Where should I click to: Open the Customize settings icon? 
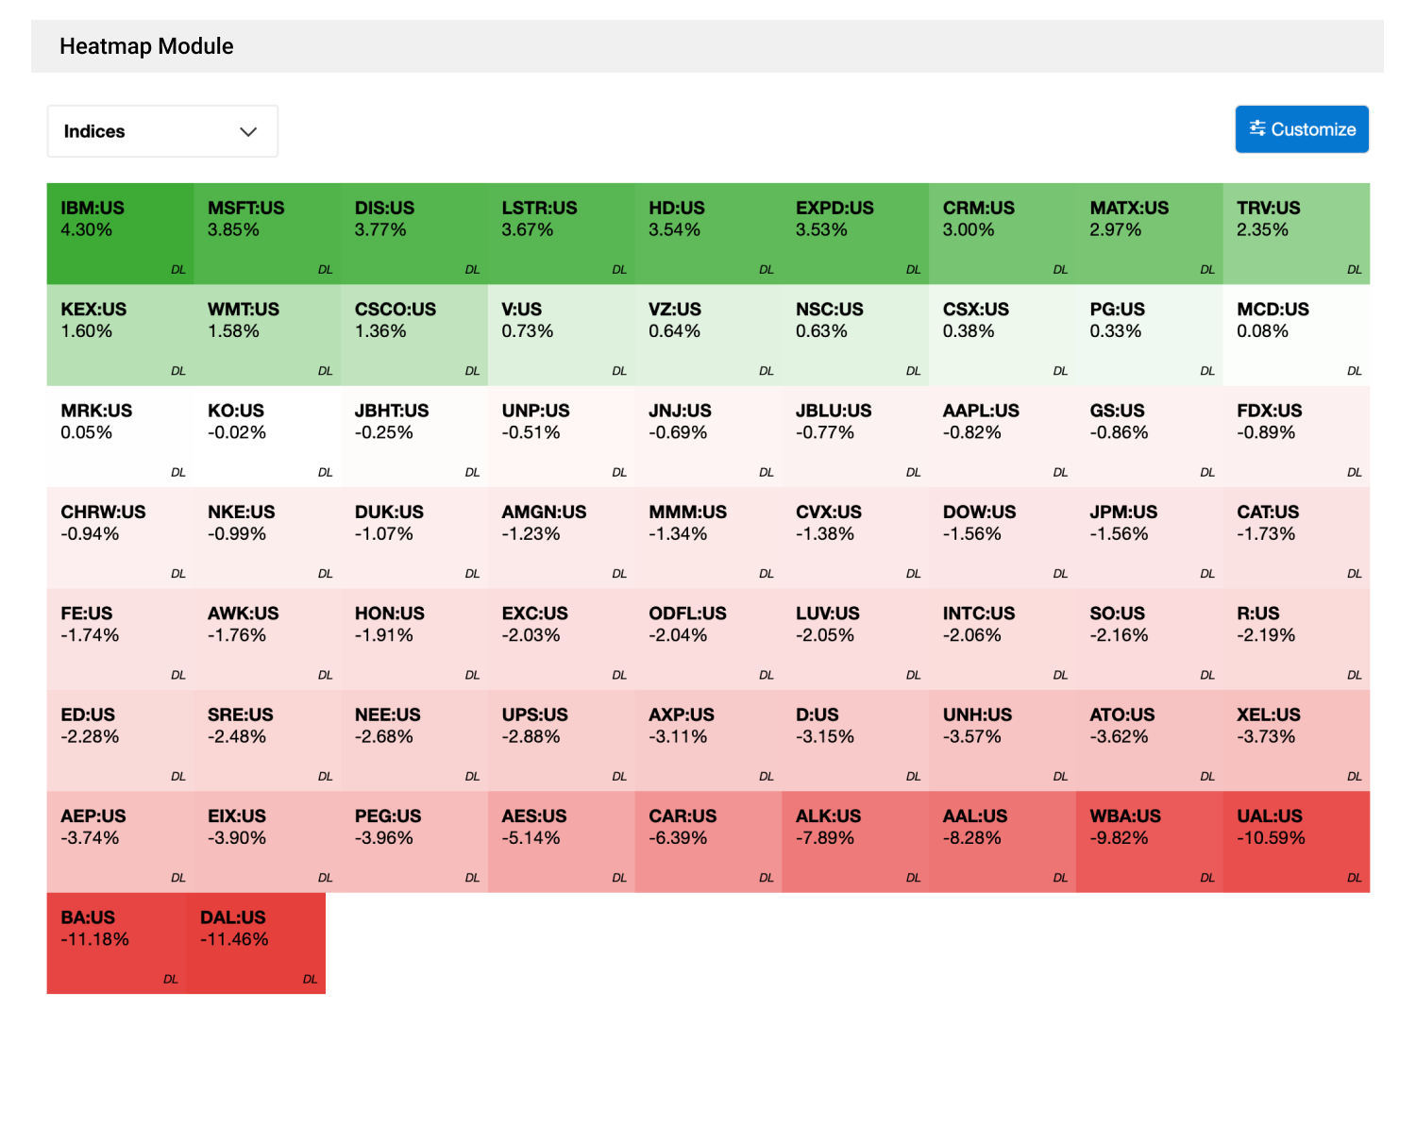1257,129
